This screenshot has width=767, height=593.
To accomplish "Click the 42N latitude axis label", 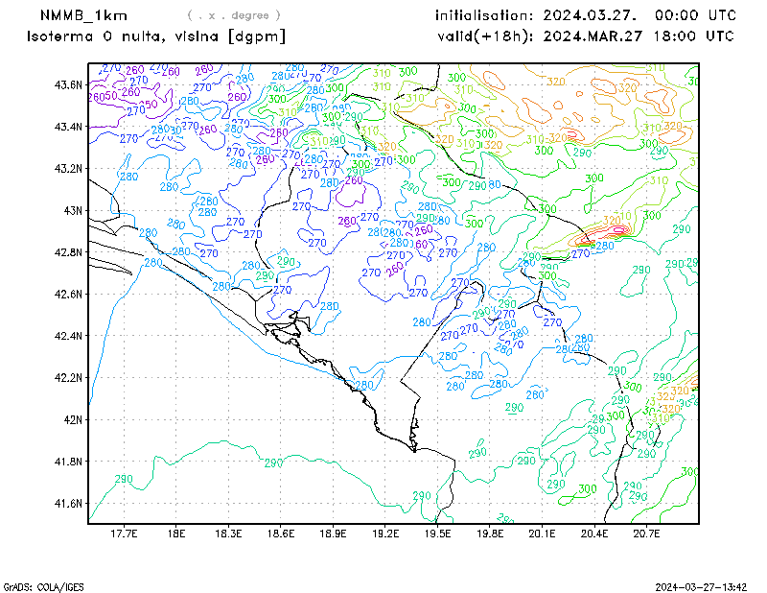I will coord(73,419).
